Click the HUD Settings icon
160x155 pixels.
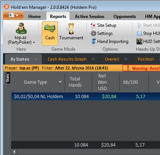(139, 42)
